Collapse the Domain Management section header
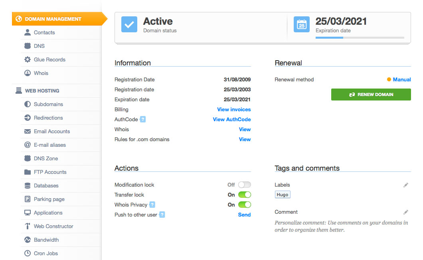The height and width of the screenshot is (260, 423). point(53,19)
